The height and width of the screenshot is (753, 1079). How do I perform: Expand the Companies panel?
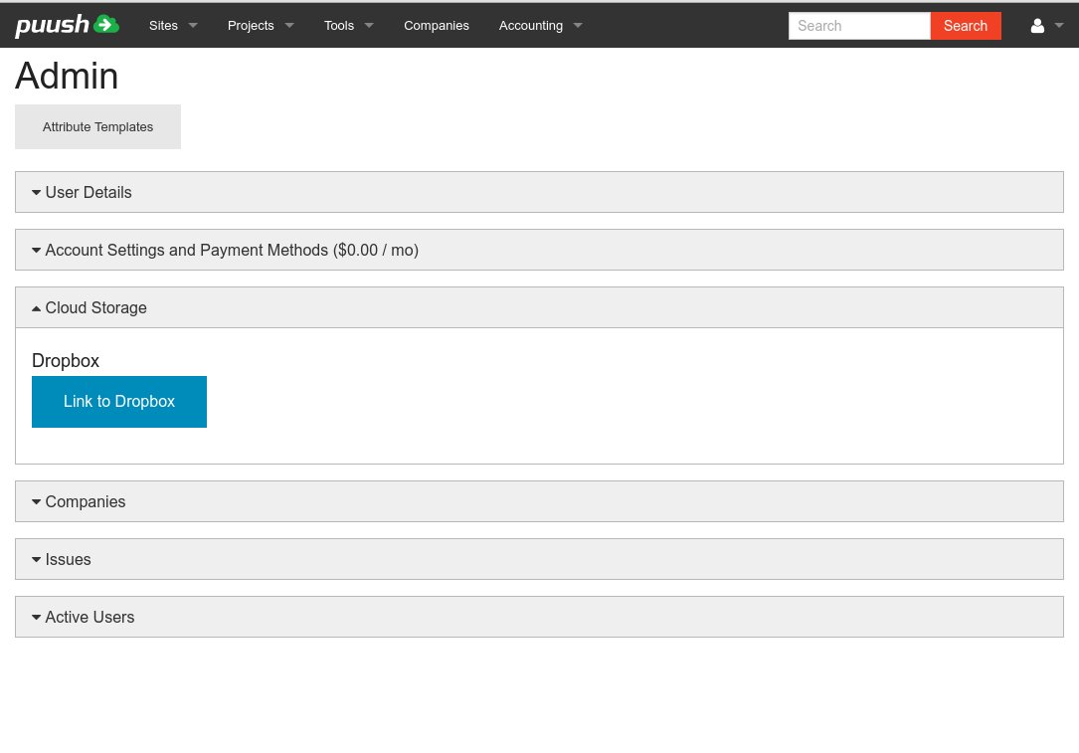pos(86,501)
